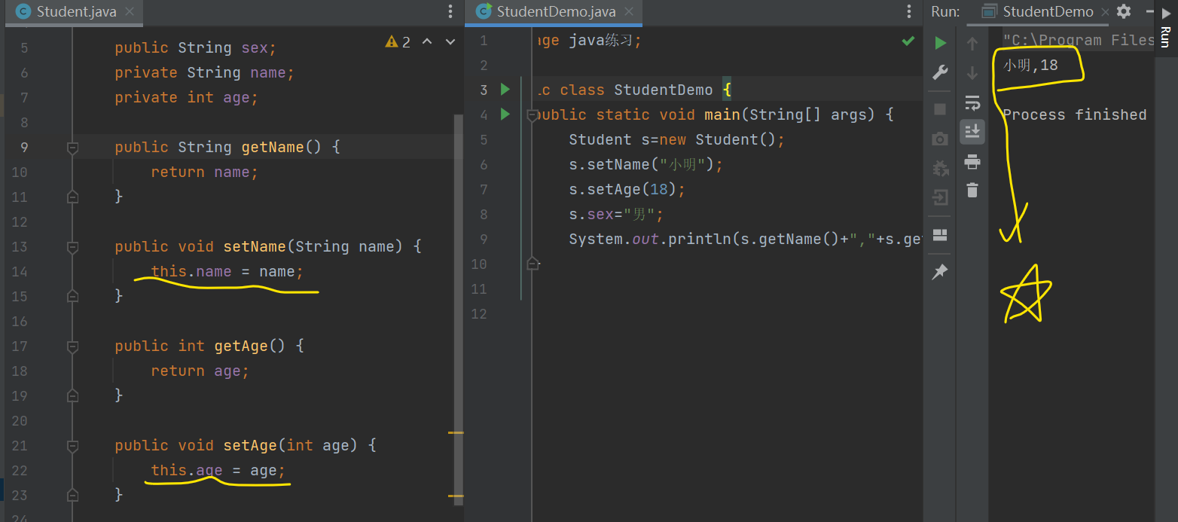
Task: Click console output line "小明,18"
Action: (1030, 66)
